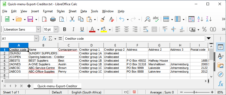Open the Data menu
Image resolution: width=226 pixels, height=95 pixels.
pyautogui.click(x=84, y=11)
